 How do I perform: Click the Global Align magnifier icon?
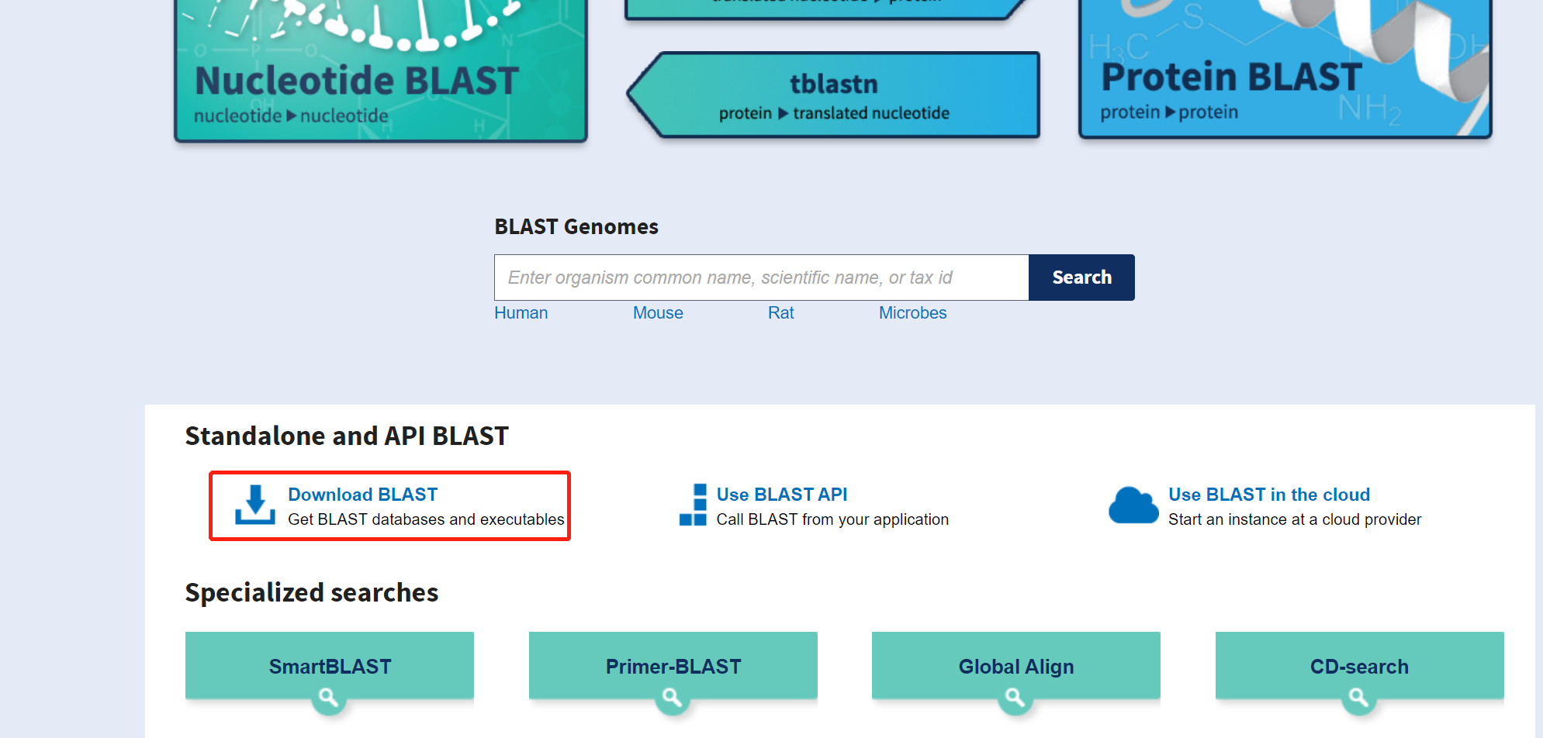coord(1015,698)
